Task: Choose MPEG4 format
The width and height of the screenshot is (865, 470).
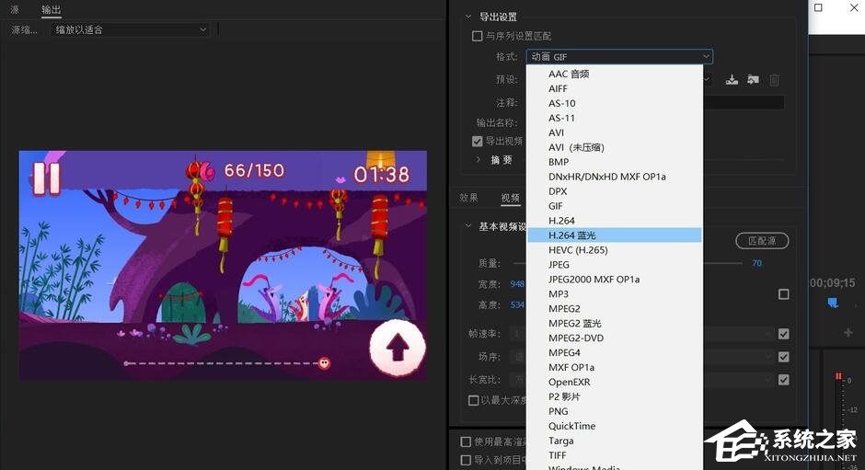Action: pos(615,352)
